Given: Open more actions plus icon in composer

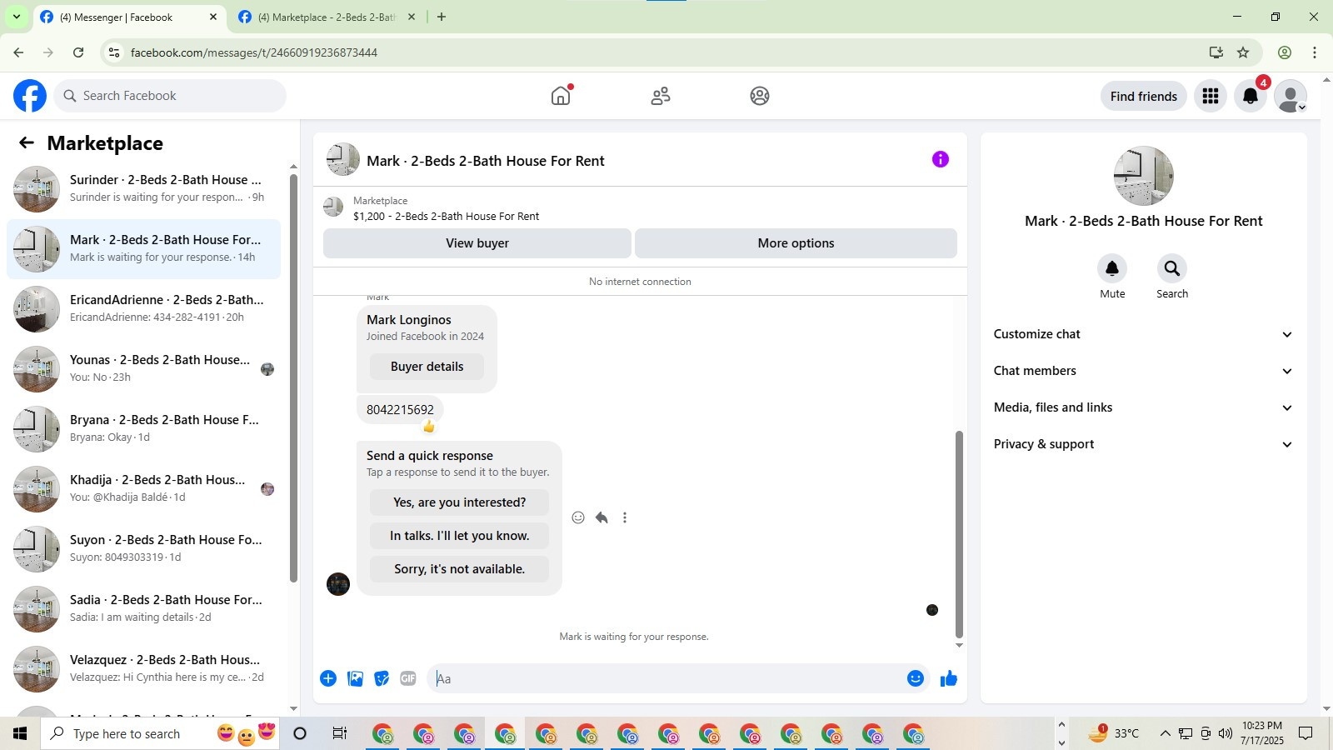Looking at the screenshot, I should click(328, 678).
